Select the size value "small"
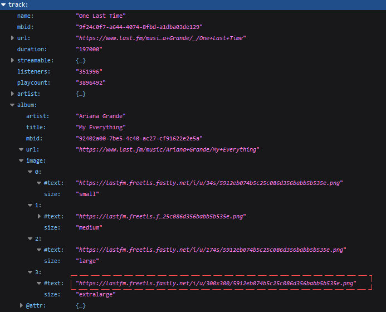The width and height of the screenshot is (386, 312). coord(87,194)
